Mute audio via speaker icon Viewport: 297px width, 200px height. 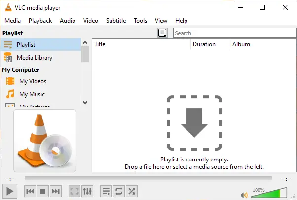tap(244, 195)
